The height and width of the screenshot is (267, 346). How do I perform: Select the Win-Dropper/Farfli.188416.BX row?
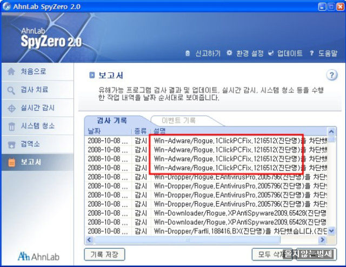point(206,231)
